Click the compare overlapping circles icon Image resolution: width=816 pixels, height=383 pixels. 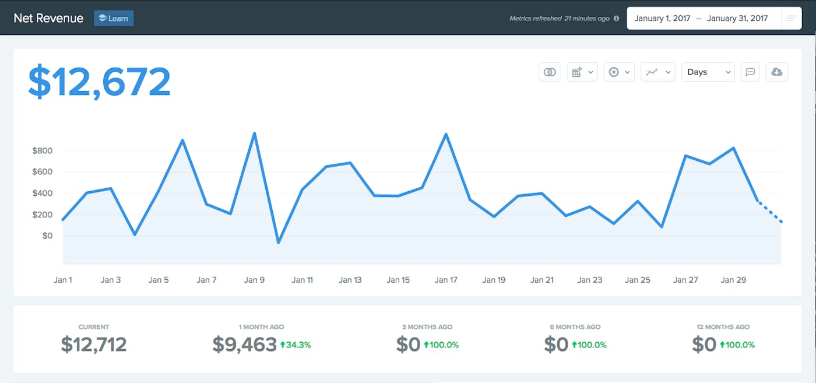[549, 72]
